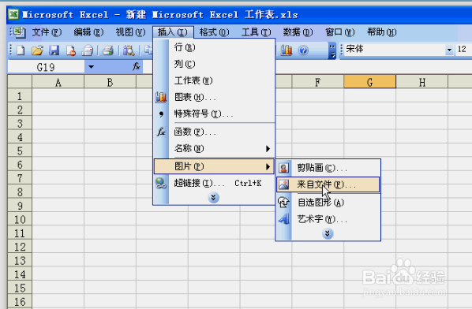The width and height of the screenshot is (472, 309).
Task: Select 自选图形(A) in Picture submenu
Action: (328, 203)
